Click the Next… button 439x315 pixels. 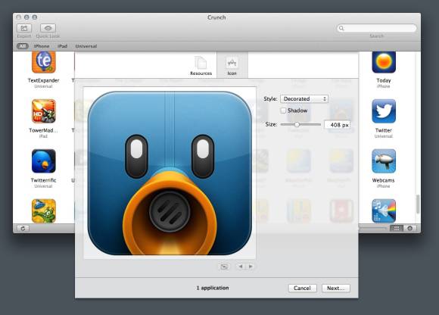[336, 288]
